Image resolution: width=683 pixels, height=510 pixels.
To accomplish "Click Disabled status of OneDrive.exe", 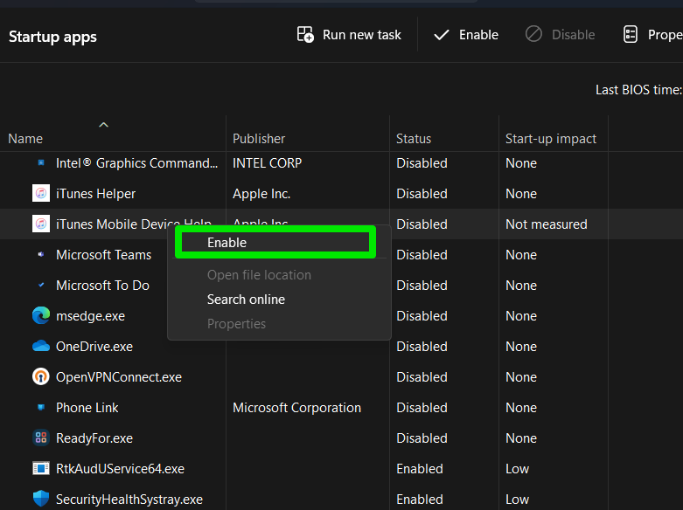I will tap(422, 347).
